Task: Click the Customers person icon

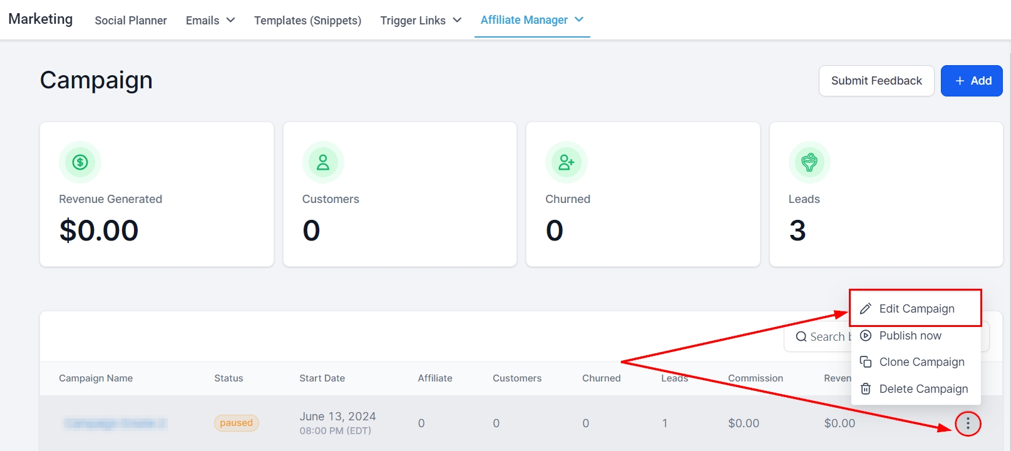Action: pos(323,162)
